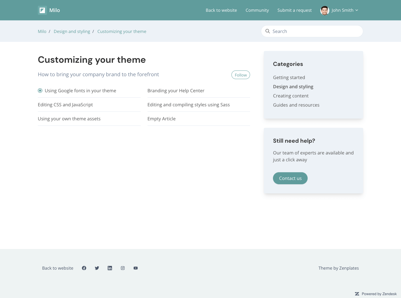Image resolution: width=401 pixels, height=298 pixels.
Task: Click the Milo logo icon
Action: [42, 10]
